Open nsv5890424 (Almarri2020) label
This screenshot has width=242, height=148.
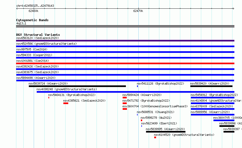click(142, 95)
